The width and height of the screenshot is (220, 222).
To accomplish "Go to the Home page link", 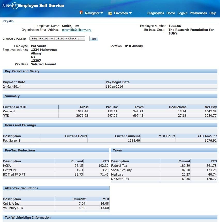I will click(171, 13).
